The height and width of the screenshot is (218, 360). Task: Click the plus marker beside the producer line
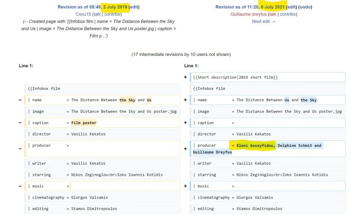coord(185,149)
